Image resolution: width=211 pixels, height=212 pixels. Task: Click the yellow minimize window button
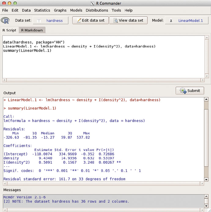pos(10,3)
